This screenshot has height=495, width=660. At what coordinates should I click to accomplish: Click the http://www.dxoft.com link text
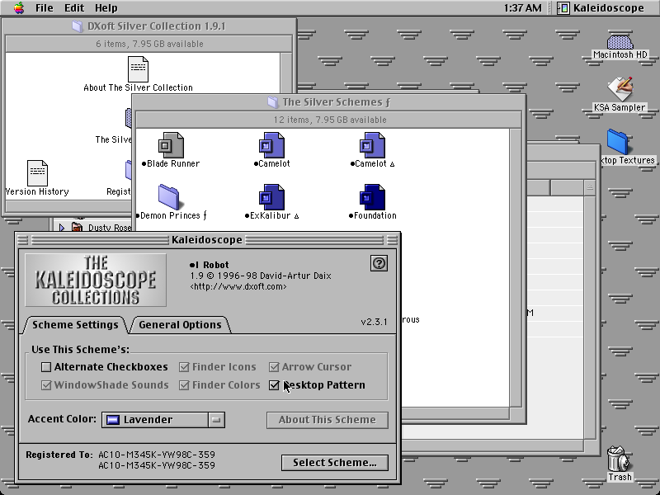(238, 286)
